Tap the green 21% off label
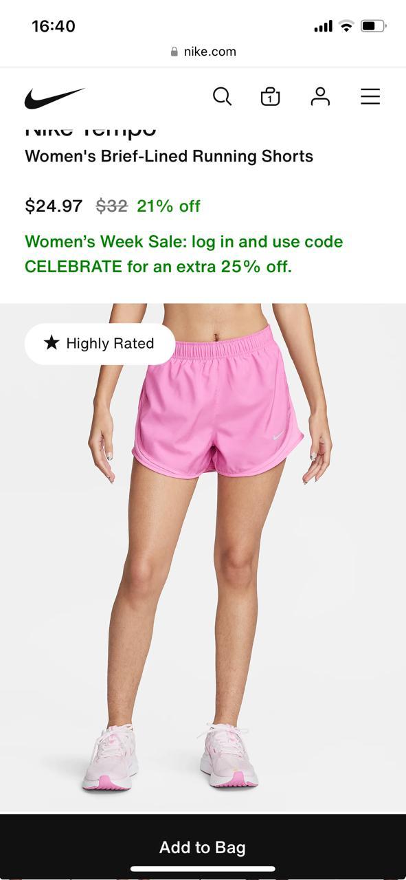 click(x=168, y=206)
